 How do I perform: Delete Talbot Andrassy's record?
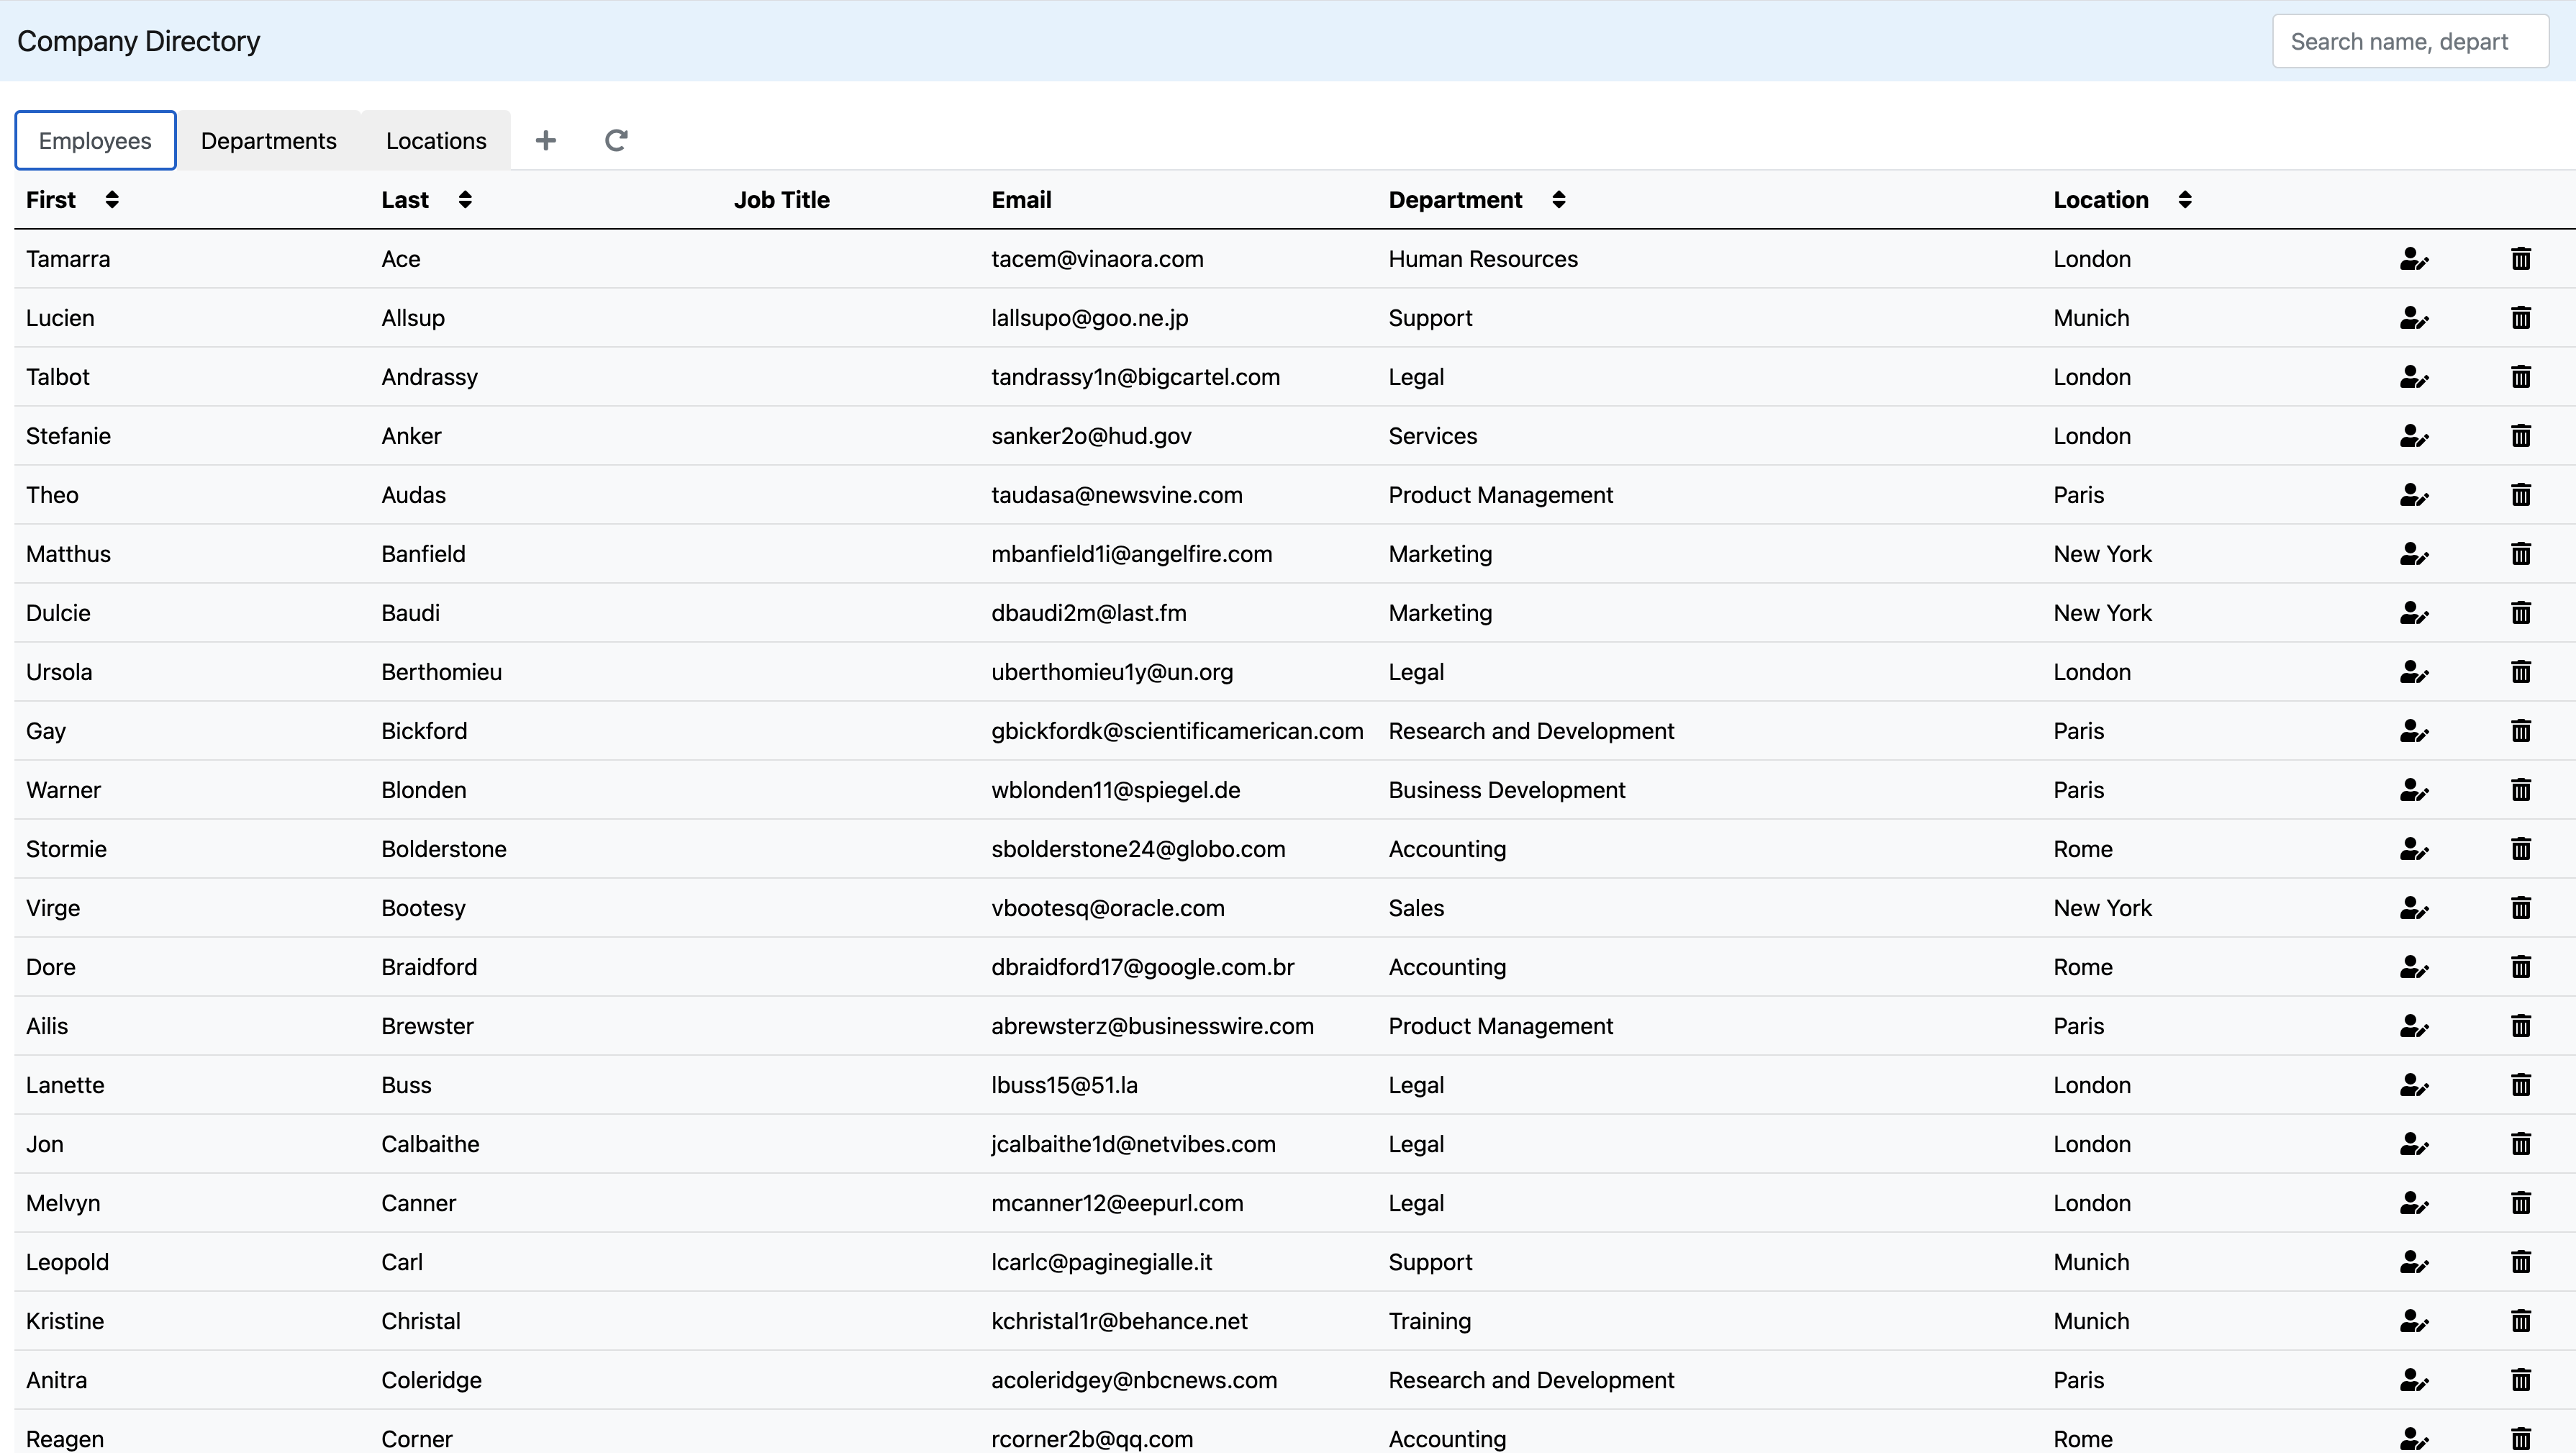(2521, 377)
